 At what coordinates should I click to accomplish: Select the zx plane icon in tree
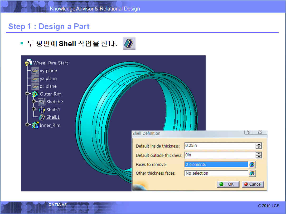[x=35, y=86]
